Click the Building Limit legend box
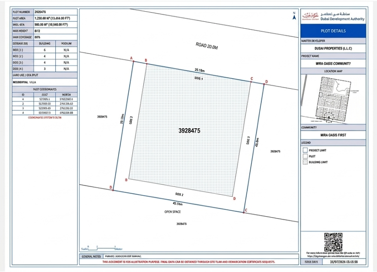 point(305,162)
